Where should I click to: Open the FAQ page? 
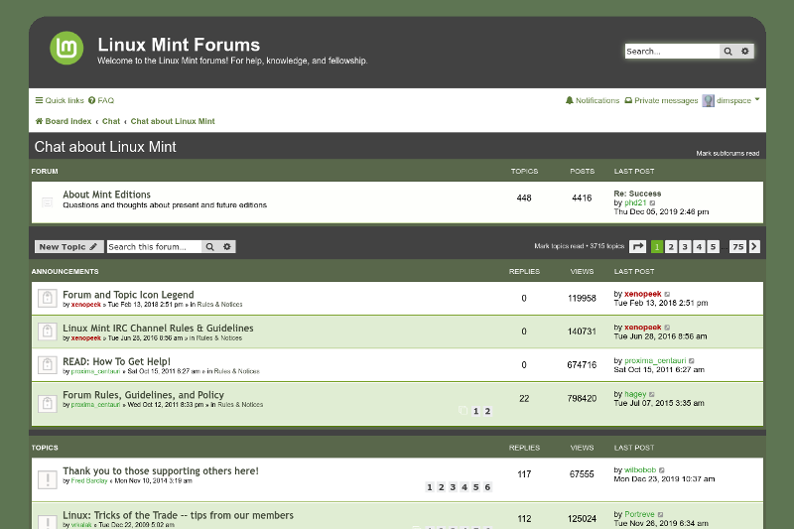tap(101, 100)
